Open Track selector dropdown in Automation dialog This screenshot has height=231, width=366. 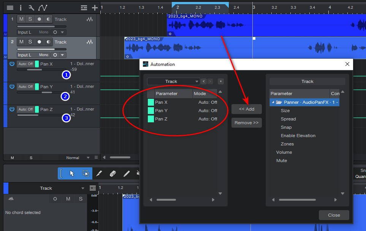pos(173,81)
